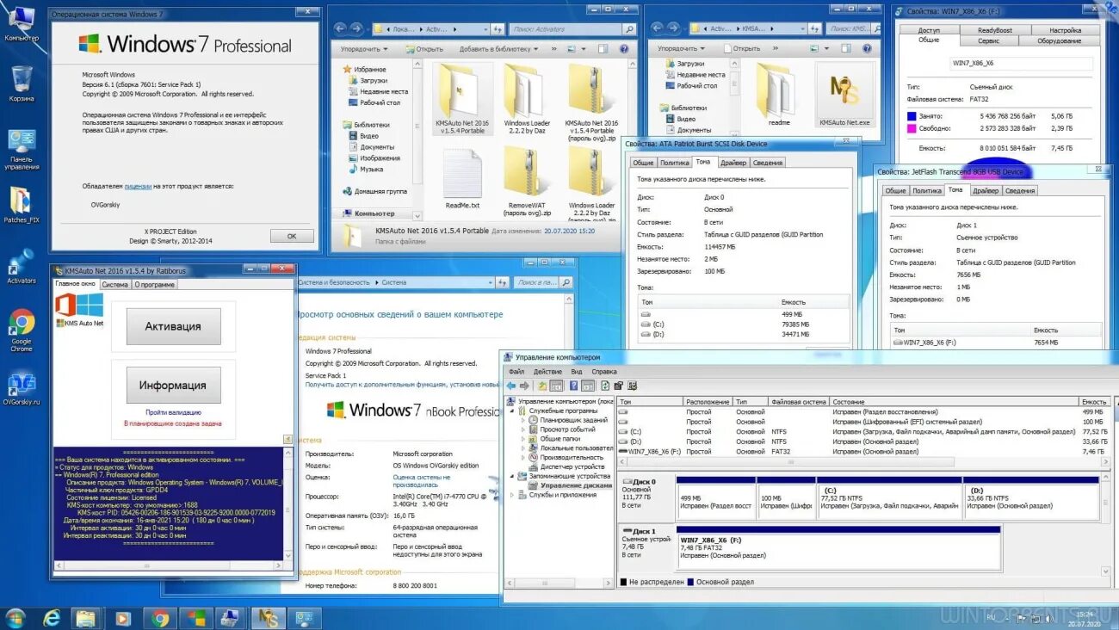The image size is (1119, 630).
Task: Open KMSAuto Net from the taskbar
Action: point(268,618)
